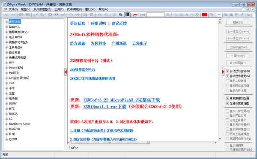
Task: Expand the Pad系列 tree node
Action: [6, 73]
